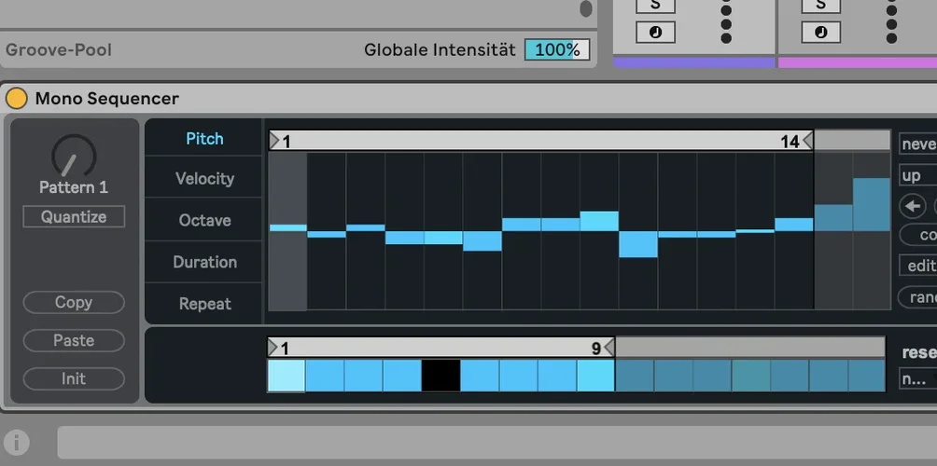
Task: Click the purple track color strip
Action: (694, 62)
